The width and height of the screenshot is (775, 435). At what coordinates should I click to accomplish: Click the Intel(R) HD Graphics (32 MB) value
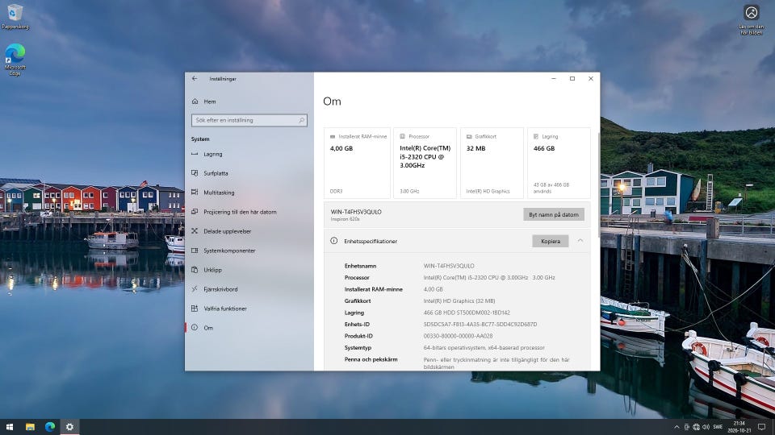[459, 300]
